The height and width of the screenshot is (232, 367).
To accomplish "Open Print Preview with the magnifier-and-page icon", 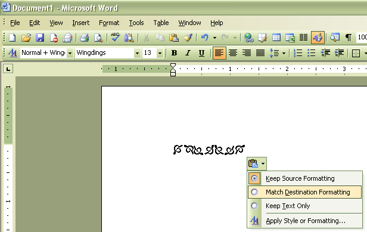I will pos(98,38).
